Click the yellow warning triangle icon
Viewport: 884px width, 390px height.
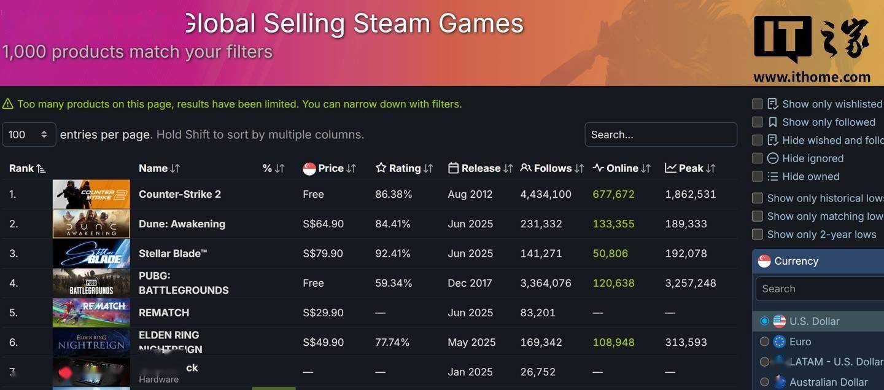click(x=7, y=104)
